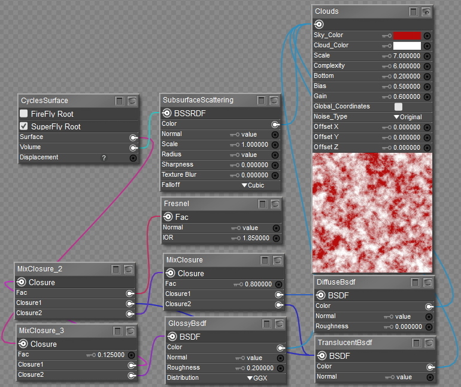Image resolution: width=461 pixels, height=387 pixels.
Task: Open the red Sky_Color swatch
Action: 407,36
